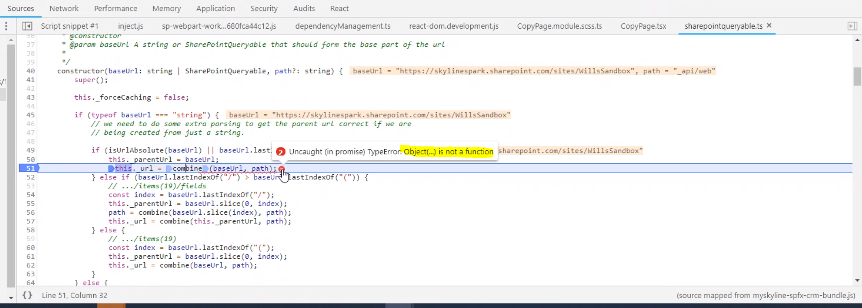Toggle inline breakpoint before this on line 51
This screenshot has height=308, width=862.
(x=111, y=168)
